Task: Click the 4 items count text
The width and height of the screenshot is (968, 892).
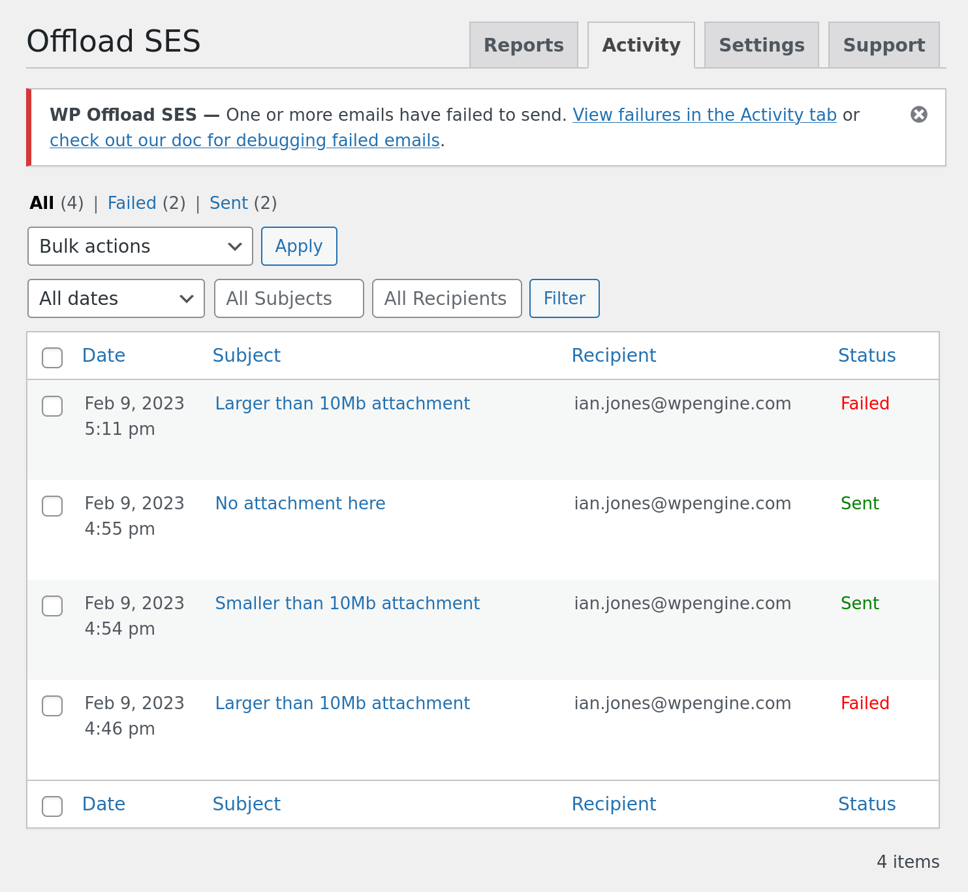Action: 908,862
